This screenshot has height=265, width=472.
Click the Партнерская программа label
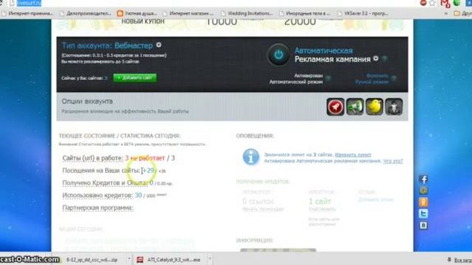98,208
